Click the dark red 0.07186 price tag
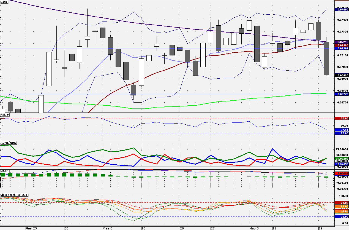This screenshot has width=349, height=230. pos(341,45)
